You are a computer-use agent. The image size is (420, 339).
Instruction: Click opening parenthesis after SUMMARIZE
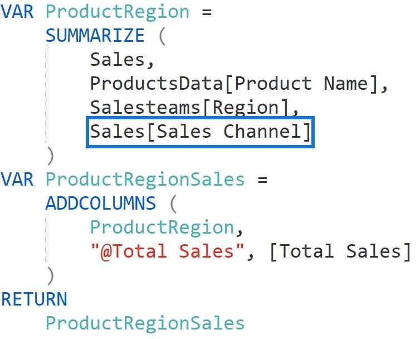[x=162, y=36]
